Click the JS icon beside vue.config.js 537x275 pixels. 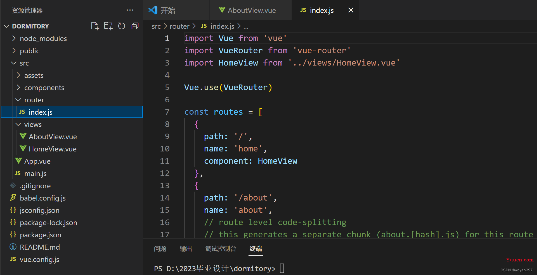13,259
